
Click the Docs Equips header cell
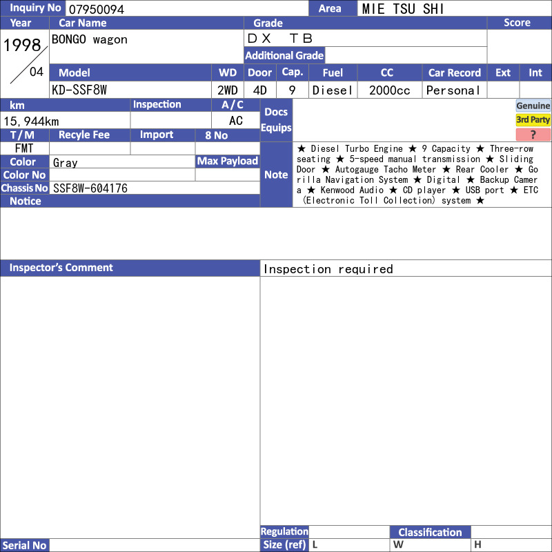click(x=277, y=120)
